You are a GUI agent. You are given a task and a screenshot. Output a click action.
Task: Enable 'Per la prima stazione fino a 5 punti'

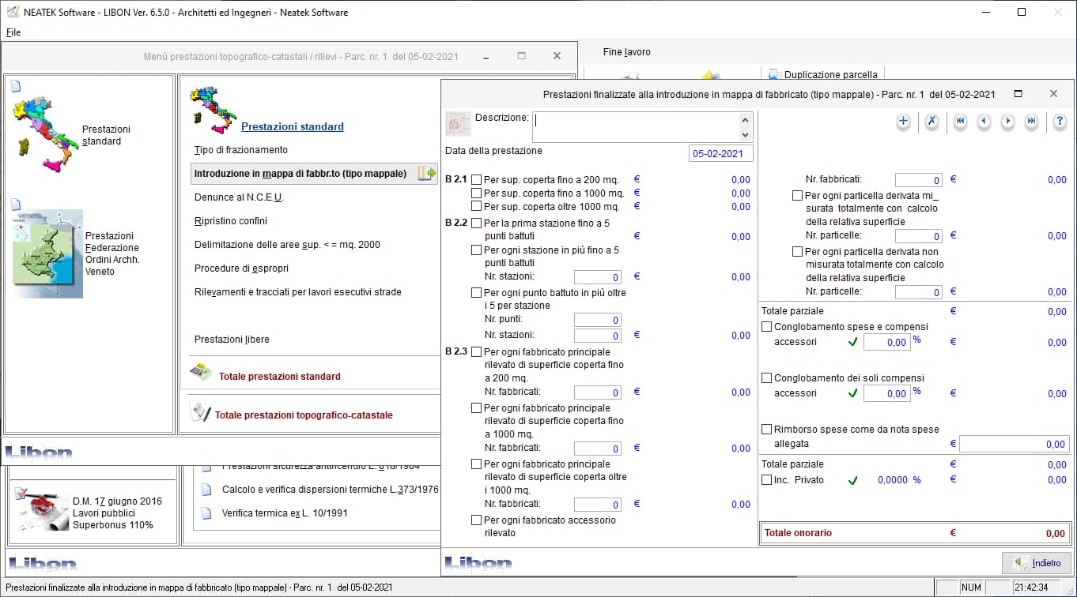[476, 223]
